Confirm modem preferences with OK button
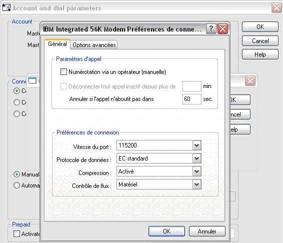The height and width of the screenshot is (243, 283). pyautogui.click(x=167, y=231)
